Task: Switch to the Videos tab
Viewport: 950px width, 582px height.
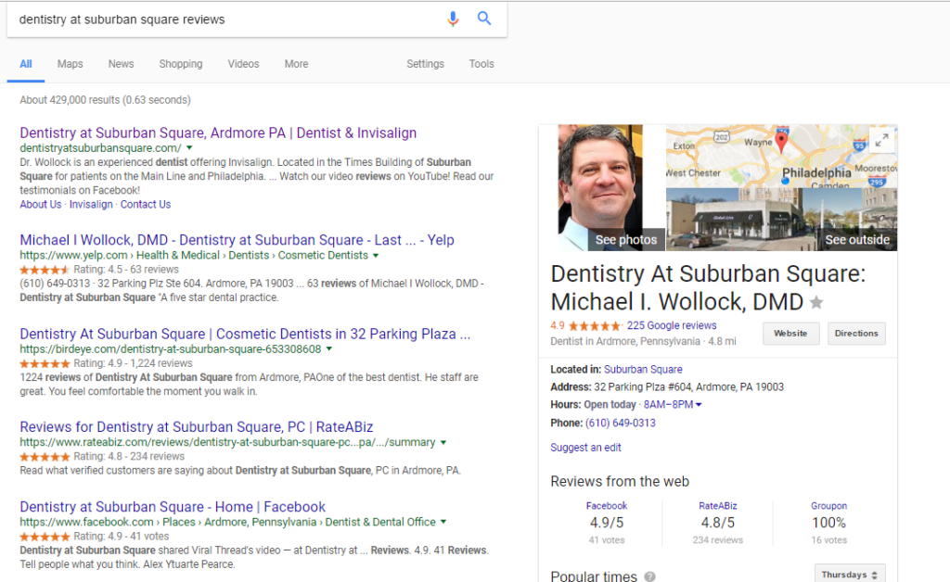Action: point(244,64)
